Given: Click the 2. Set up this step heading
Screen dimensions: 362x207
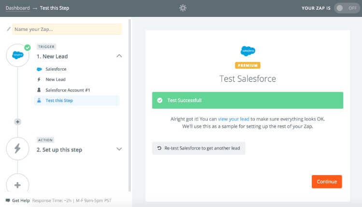Looking at the screenshot, I should point(59,150).
